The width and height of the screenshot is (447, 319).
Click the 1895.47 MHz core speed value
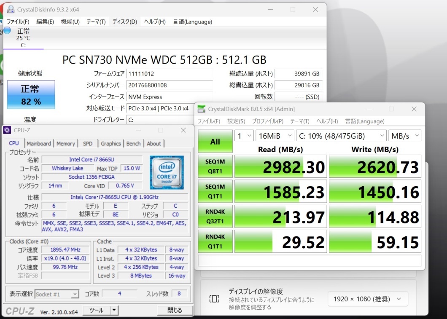pyautogui.click(x=65, y=250)
